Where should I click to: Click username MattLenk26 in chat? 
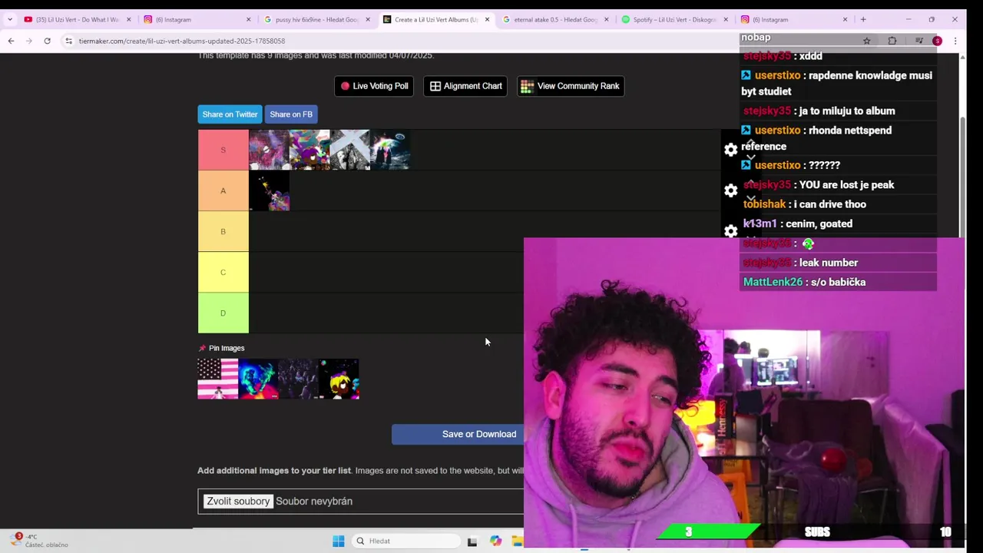pyautogui.click(x=773, y=282)
